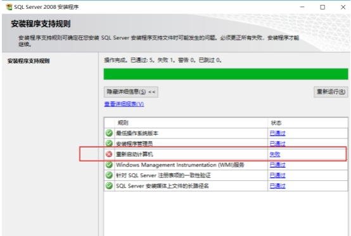Viewport: 351px width, 236px height.
Task: Select the 重新启动计算机 rule text
Action: click(134, 154)
